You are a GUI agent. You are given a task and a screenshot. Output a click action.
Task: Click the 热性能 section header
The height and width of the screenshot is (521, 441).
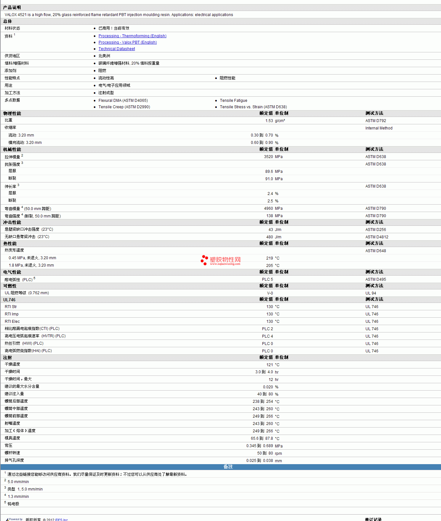[x=10, y=243]
